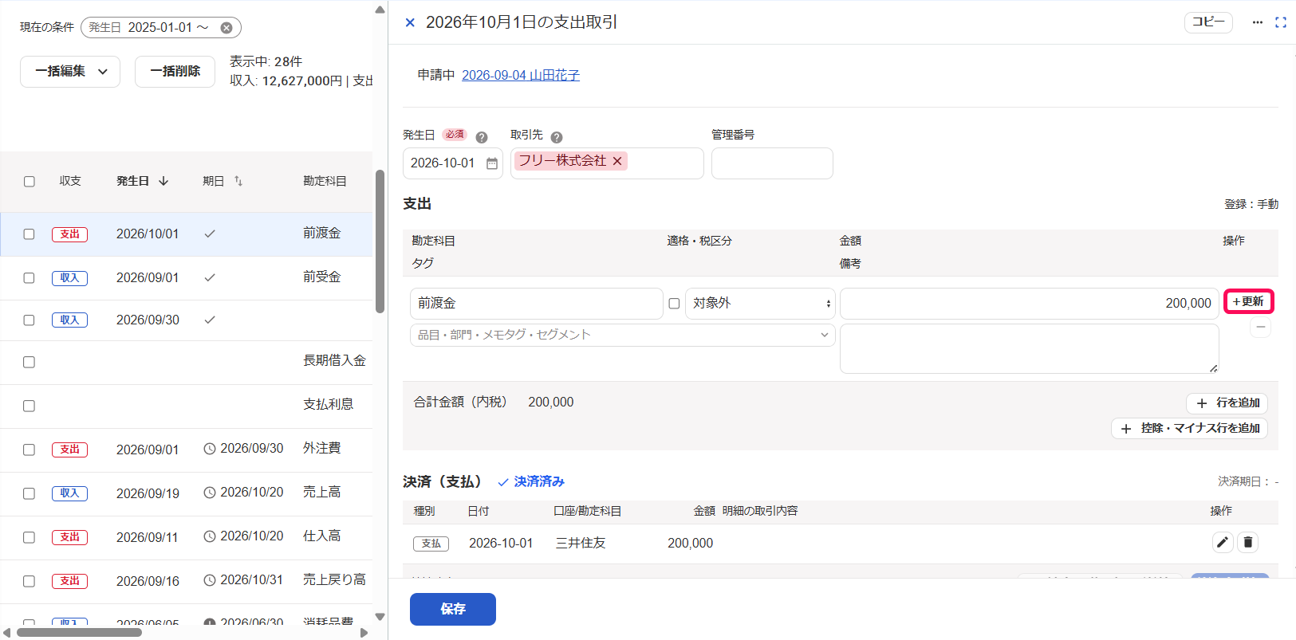Viewport: 1296px width, 640px height.
Task: Click the horizontal scrollbar thumb of the list
Action: click(79, 633)
